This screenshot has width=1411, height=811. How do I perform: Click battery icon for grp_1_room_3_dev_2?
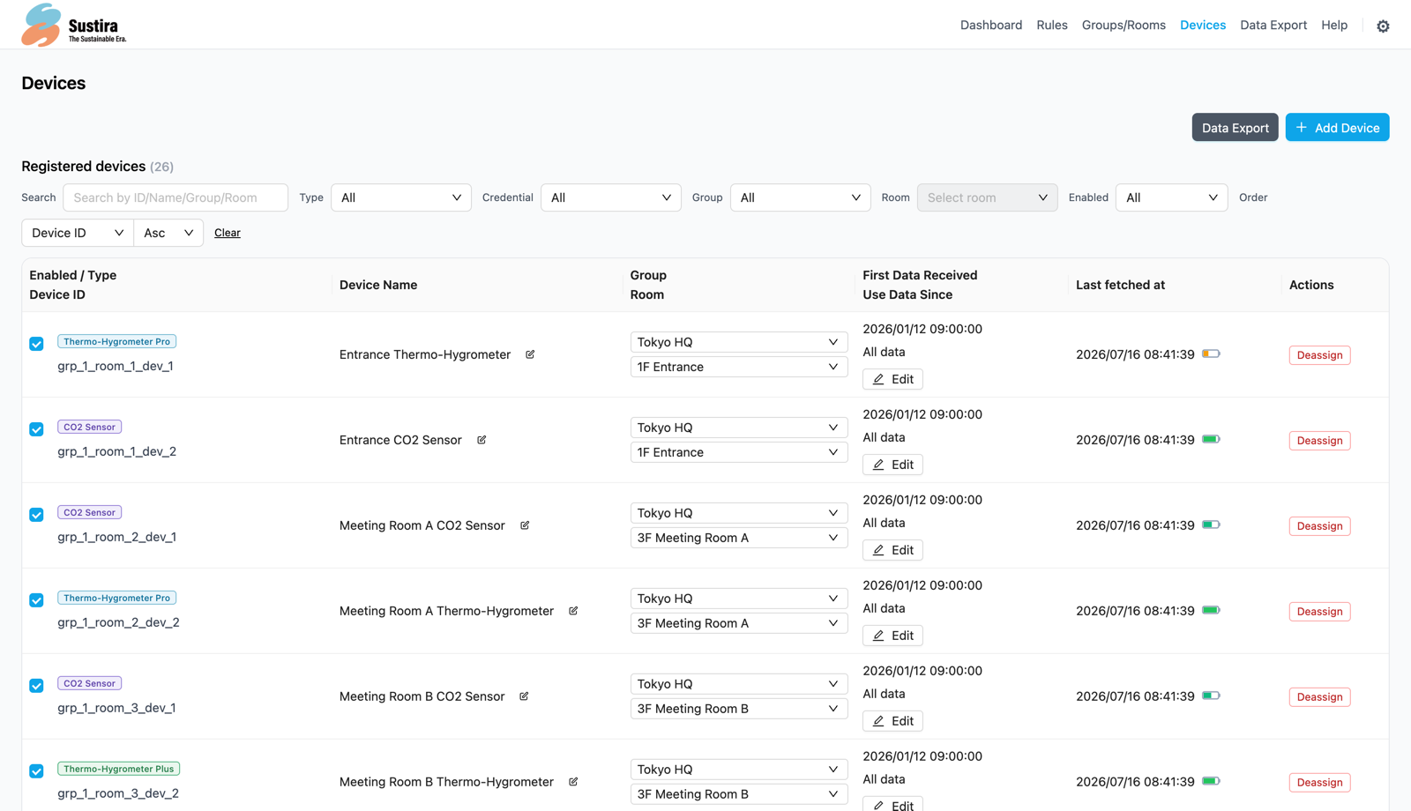tap(1211, 781)
